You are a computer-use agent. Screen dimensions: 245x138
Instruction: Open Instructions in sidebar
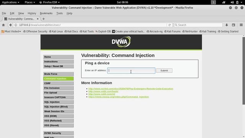tap(59, 62)
